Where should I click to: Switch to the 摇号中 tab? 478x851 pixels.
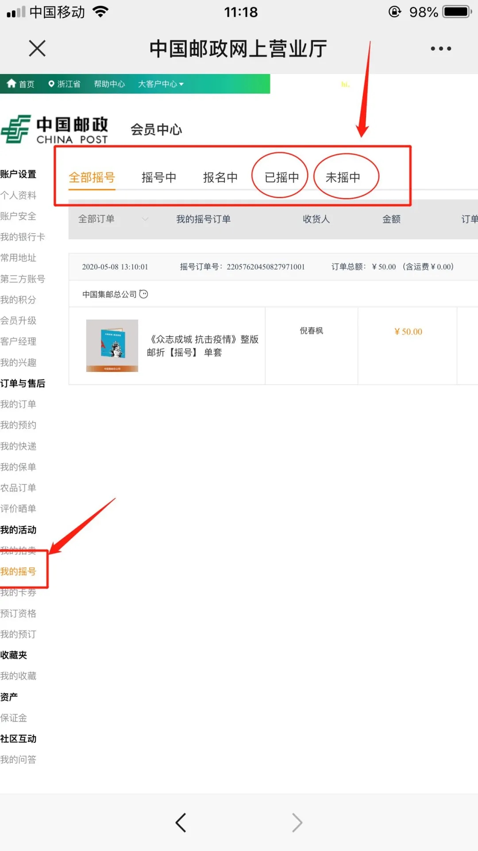(159, 177)
